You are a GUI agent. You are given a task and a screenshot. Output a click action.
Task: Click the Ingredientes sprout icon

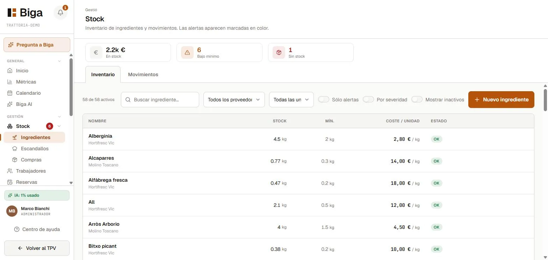[15, 137]
